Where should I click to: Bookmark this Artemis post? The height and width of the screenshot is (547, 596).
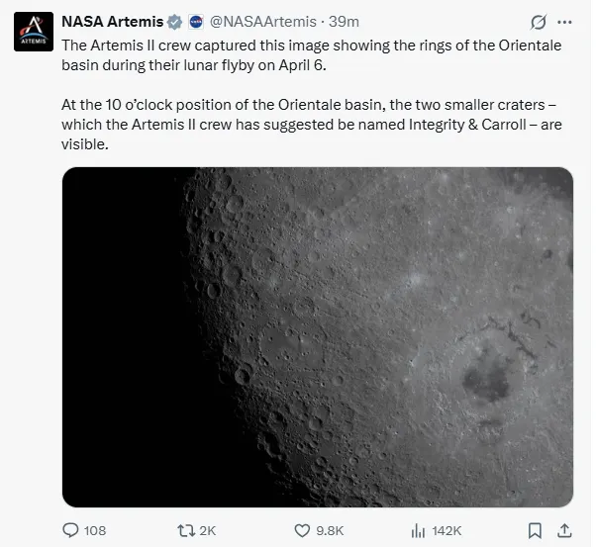(535, 530)
